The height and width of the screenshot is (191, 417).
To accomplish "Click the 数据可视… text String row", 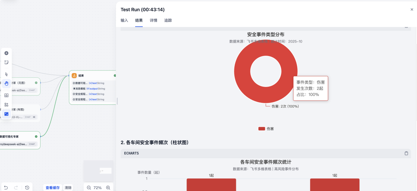I will click(93, 83).
